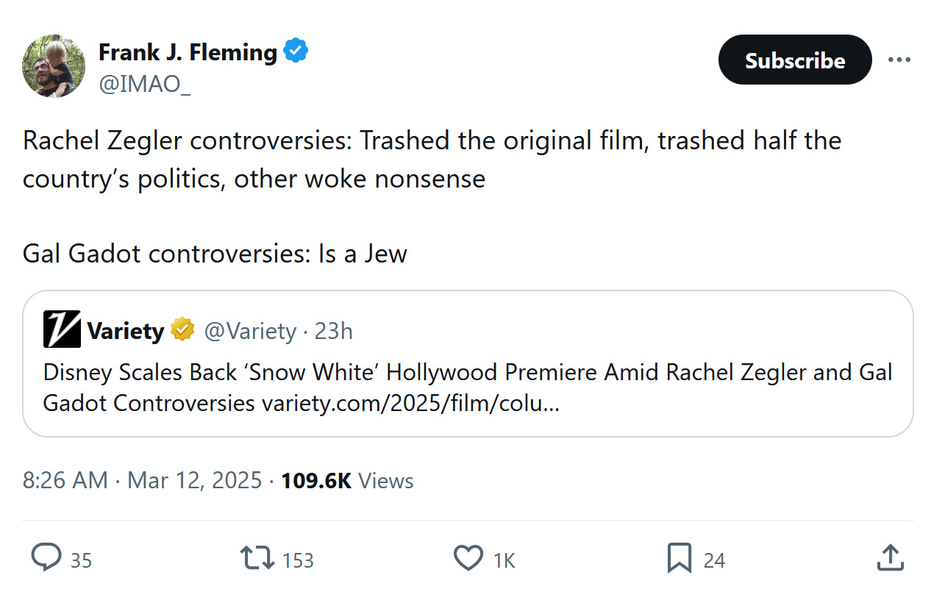Screen dimensions: 931x589
Task: Click the 8:26 AM Mar 12, 2025 timestamp
Action: pos(142,481)
